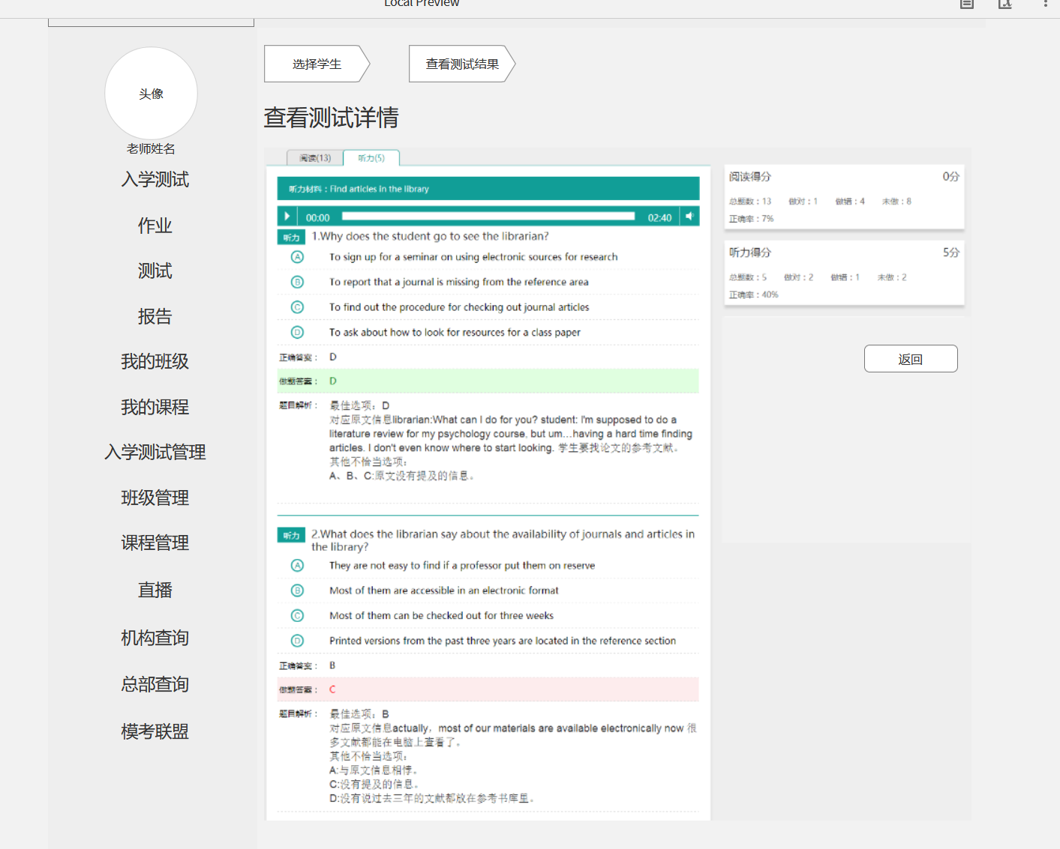Image resolution: width=1060 pixels, height=849 pixels.
Task: Click the audio progress bar
Action: click(x=488, y=217)
